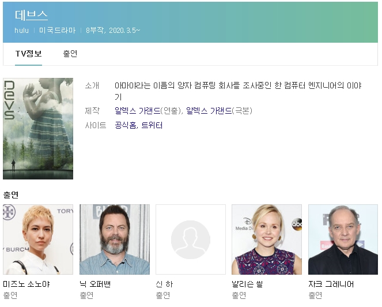The height and width of the screenshot is (307, 382).
Task: Select the TV정보 tab
Action: pyautogui.click(x=28, y=54)
